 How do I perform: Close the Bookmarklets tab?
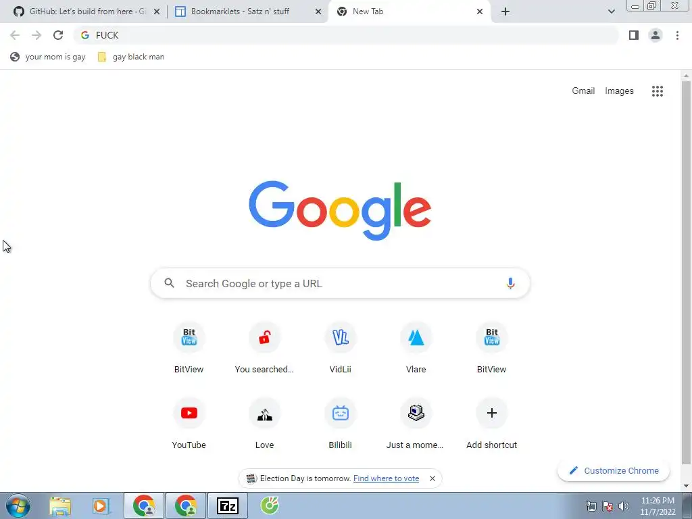coord(318,11)
